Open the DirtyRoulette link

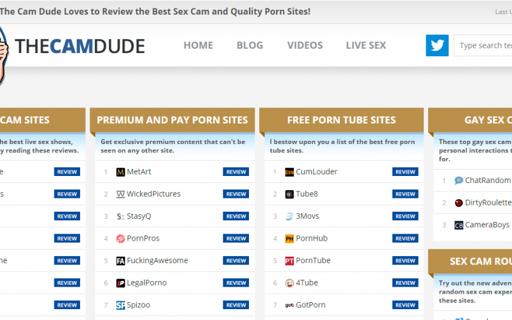[x=488, y=202]
